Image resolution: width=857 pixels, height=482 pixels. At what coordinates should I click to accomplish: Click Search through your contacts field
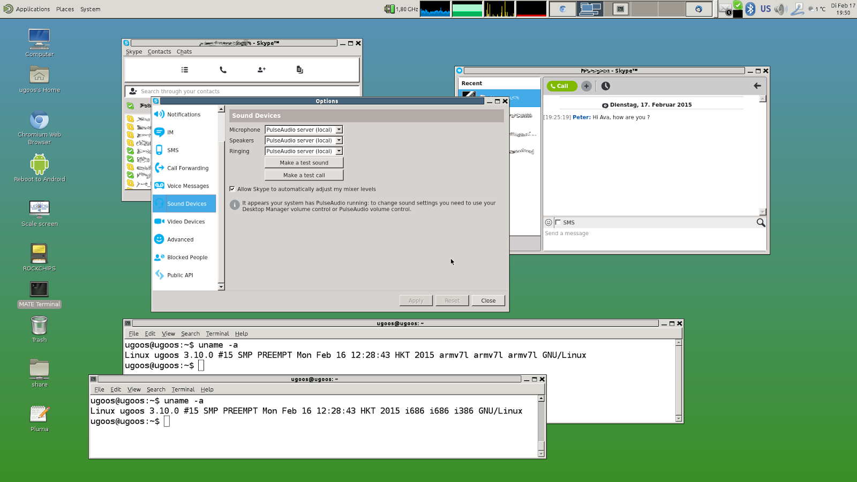coord(243,91)
